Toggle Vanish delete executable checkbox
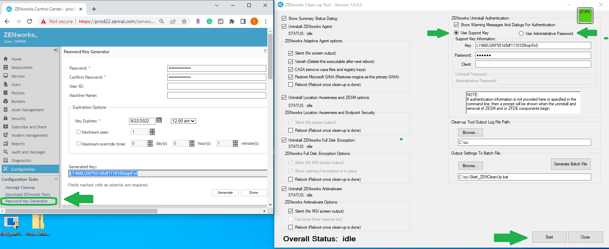The image size is (609, 249). (290, 61)
